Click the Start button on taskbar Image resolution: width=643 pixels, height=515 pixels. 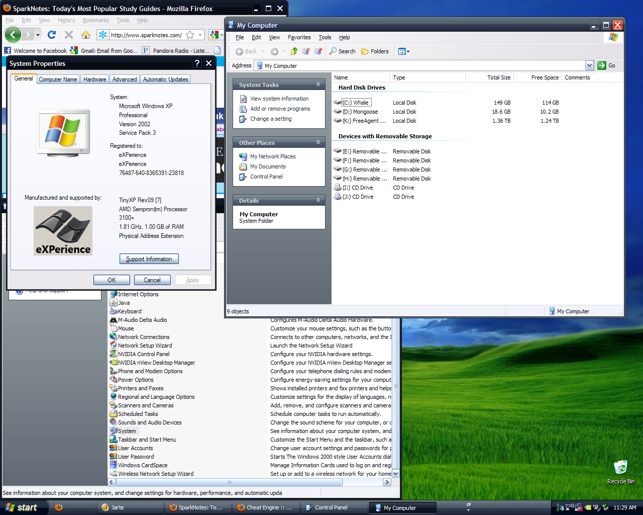22,507
